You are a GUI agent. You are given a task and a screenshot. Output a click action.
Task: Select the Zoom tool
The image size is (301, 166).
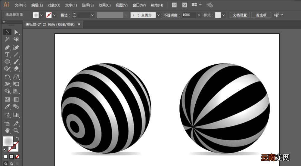point(16,131)
